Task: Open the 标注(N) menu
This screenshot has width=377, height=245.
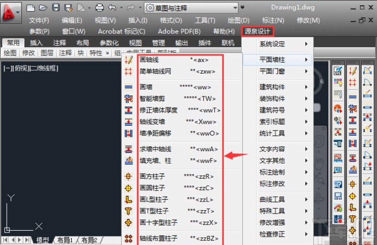Action: (273, 21)
